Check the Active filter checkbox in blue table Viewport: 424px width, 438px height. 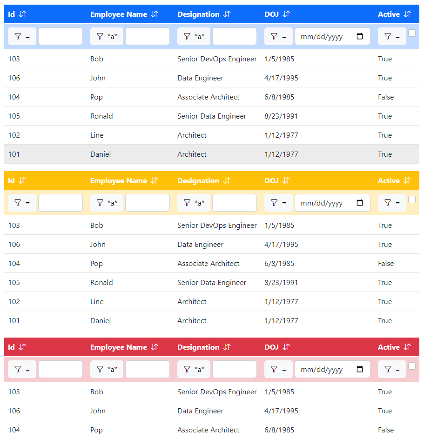tap(411, 33)
